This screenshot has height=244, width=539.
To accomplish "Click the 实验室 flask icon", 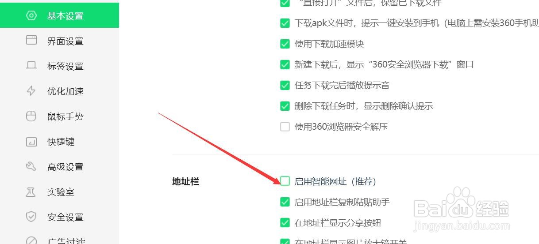I will click(31, 191).
